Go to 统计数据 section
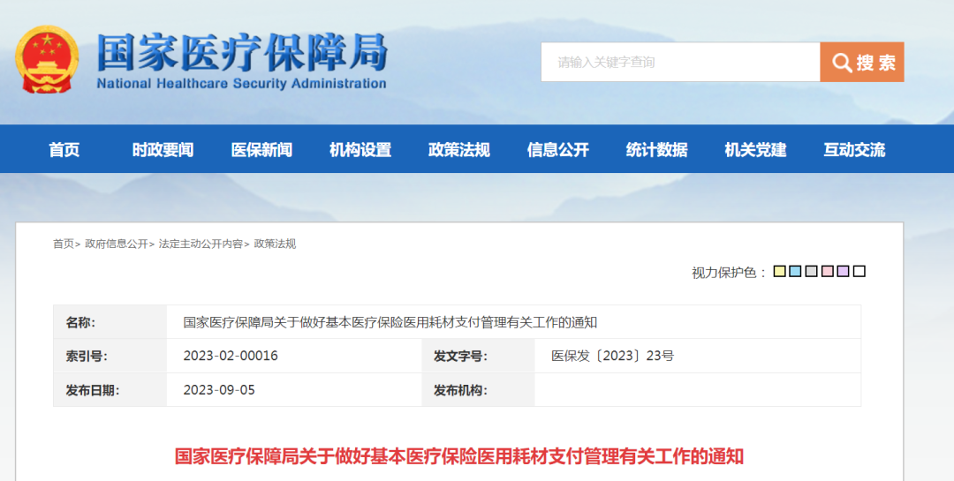The width and height of the screenshot is (954, 481). click(x=656, y=149)
